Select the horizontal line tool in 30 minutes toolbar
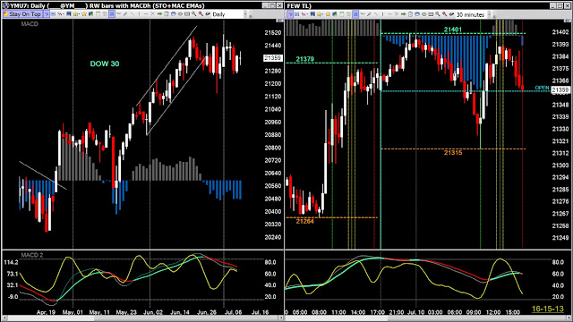The width and height of the screenshot is (573, 322). (389, 14)
